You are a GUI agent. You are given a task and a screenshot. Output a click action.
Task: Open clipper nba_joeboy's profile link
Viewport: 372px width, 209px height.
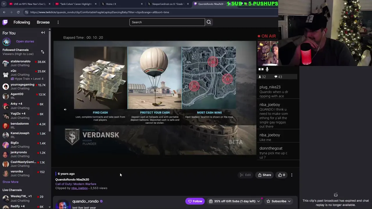[x=79, y=188]
